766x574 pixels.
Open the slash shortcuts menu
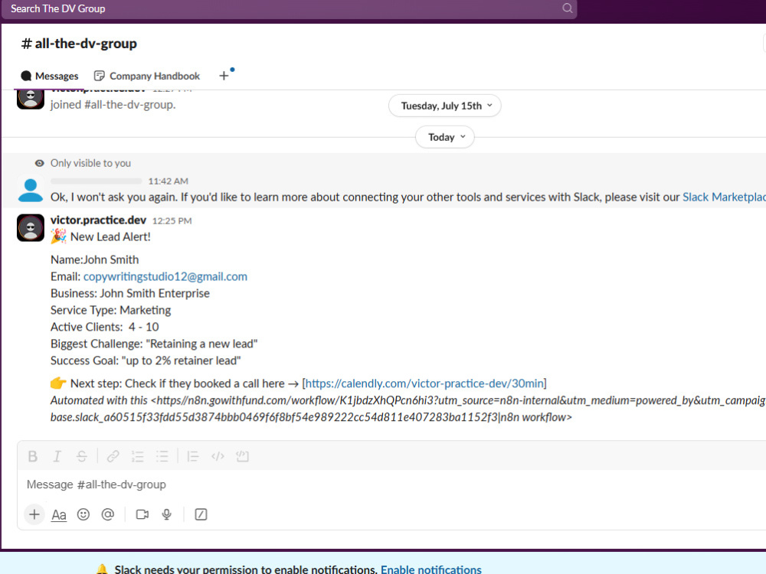point(201,514)
